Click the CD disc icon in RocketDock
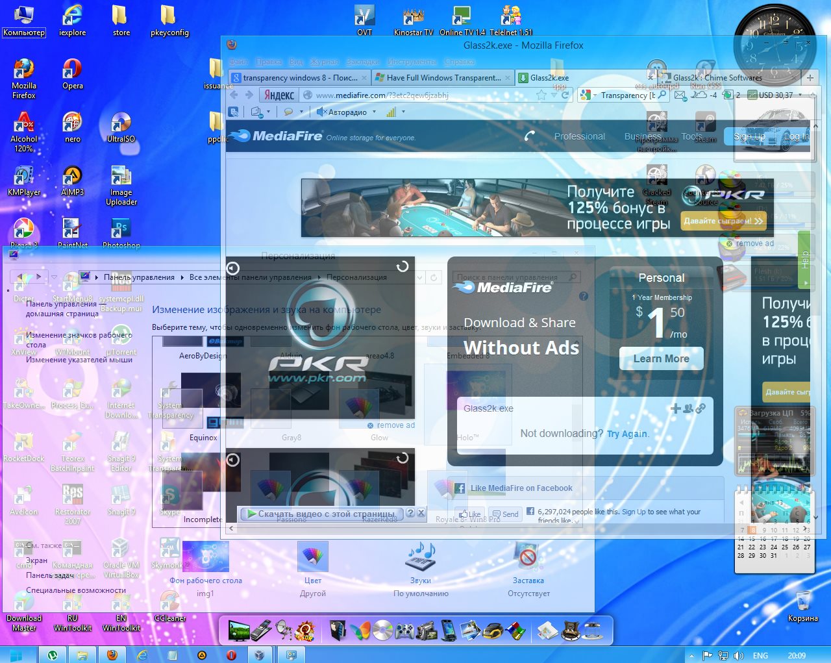 (382, 630)
